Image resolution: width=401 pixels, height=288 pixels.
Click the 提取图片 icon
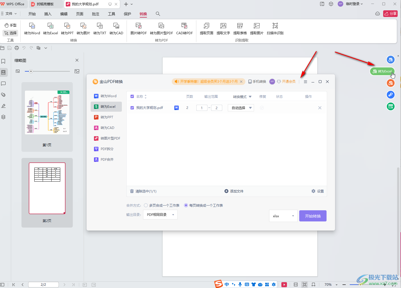(x=257, y=29)
